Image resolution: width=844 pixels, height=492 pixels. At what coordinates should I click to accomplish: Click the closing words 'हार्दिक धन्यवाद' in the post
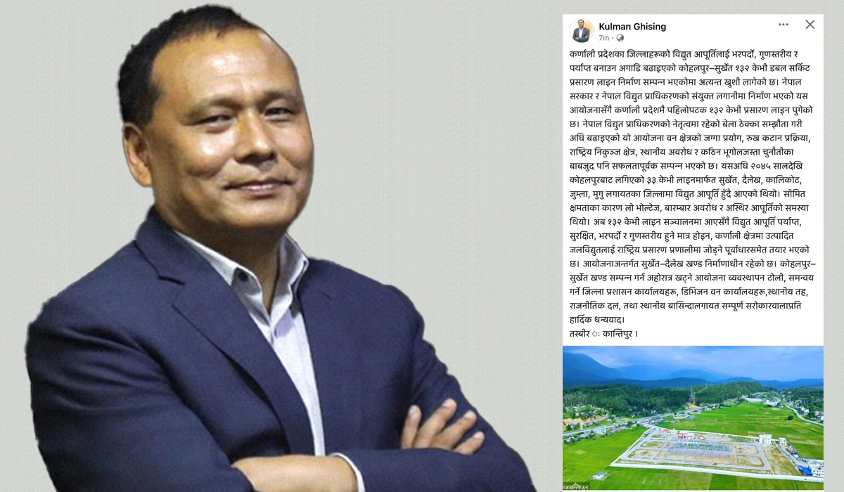596,320
